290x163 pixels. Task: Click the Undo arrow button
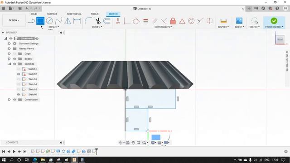[27, 8]
